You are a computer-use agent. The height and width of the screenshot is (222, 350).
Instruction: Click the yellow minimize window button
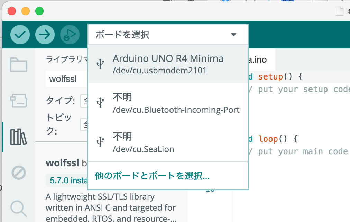tap(26, 11)
